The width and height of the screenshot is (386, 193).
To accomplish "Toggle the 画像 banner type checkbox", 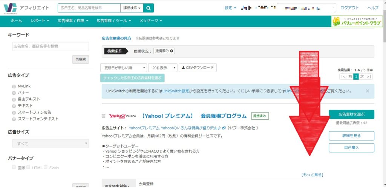I will 14,167.
